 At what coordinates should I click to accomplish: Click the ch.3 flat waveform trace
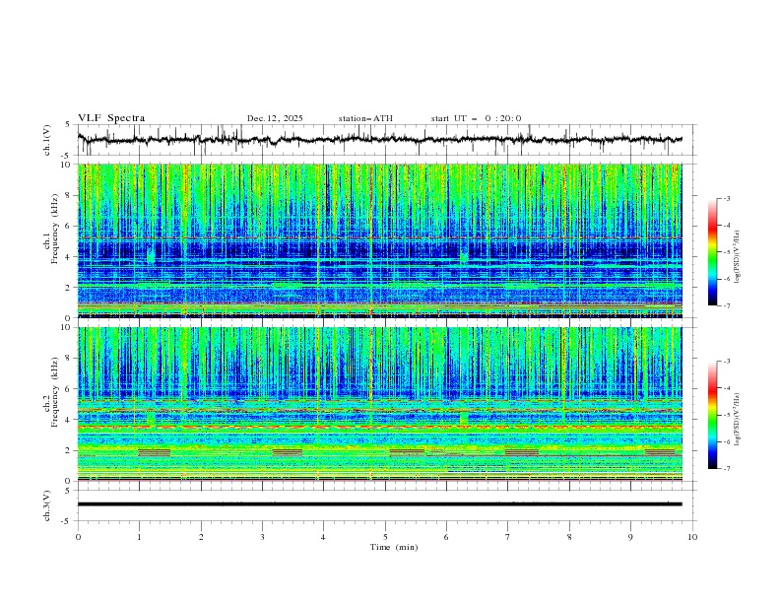pos(379,504)
